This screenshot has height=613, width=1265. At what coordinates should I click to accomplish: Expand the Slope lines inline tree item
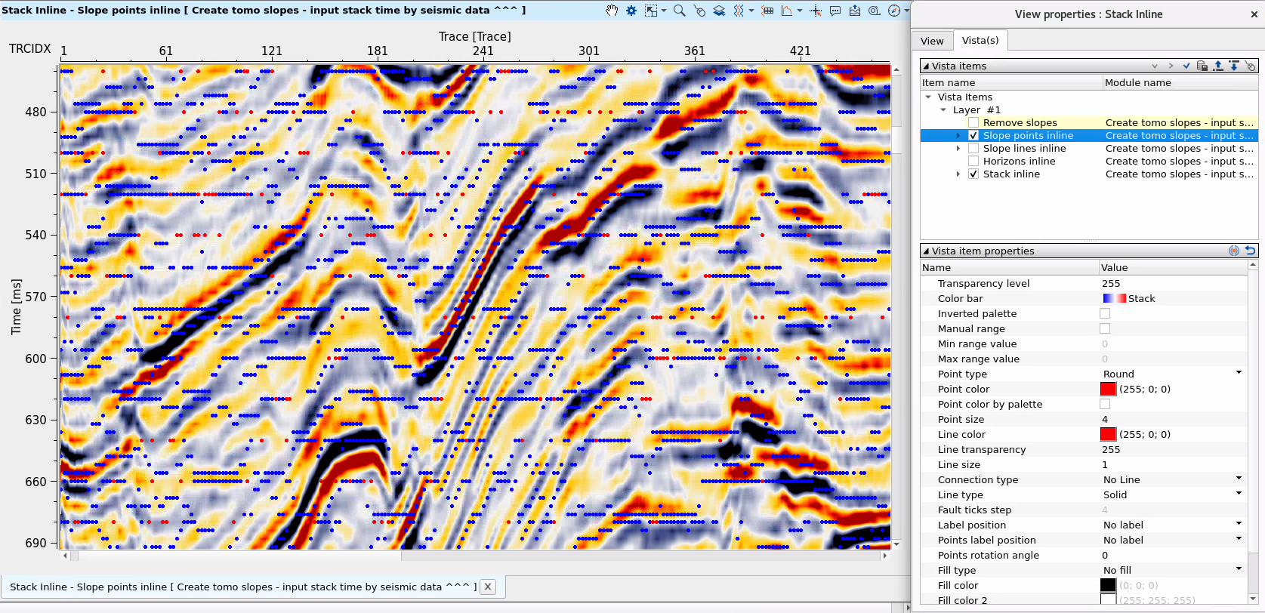click(x=958, y=149)
